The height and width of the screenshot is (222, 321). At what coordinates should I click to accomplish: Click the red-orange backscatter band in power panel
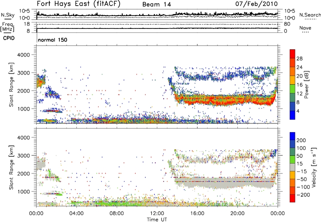(225, 99)
